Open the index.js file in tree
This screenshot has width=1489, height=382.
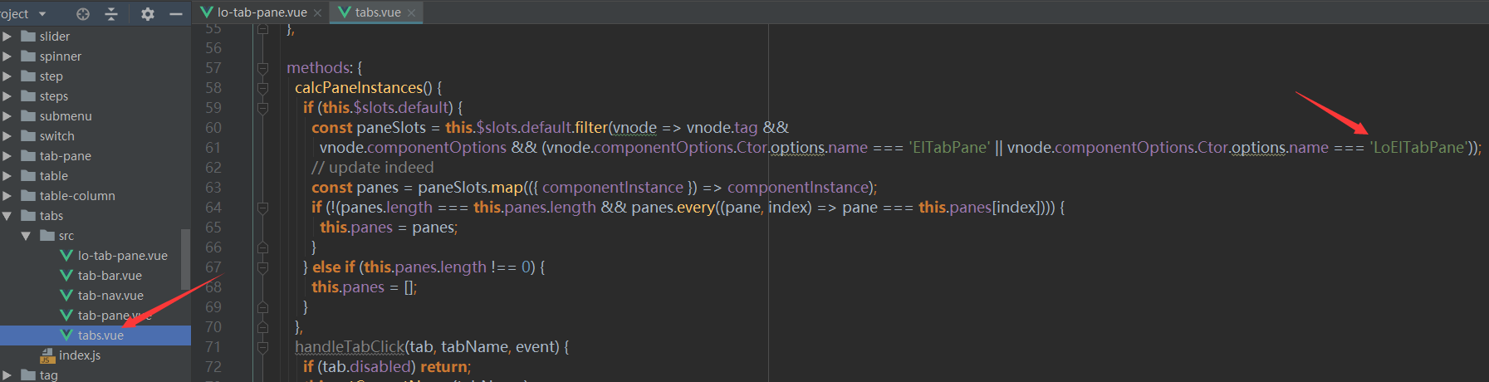[79, 355]
